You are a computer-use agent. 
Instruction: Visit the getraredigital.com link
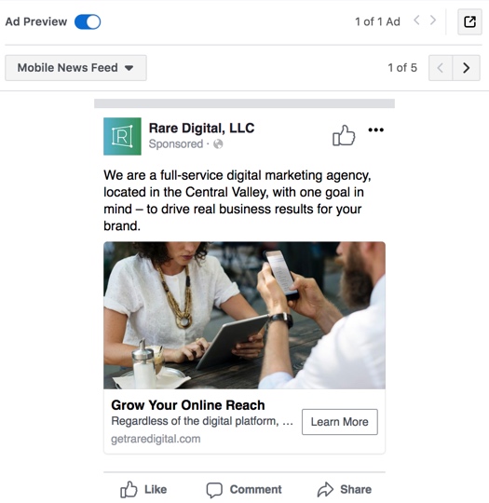click(x=156, y=439)
